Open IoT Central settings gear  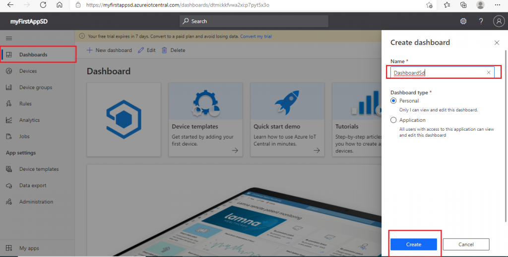click(x=463, y=21)
